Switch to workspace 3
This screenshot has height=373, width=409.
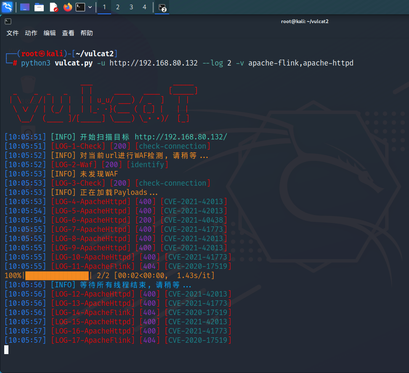point(131,7)
